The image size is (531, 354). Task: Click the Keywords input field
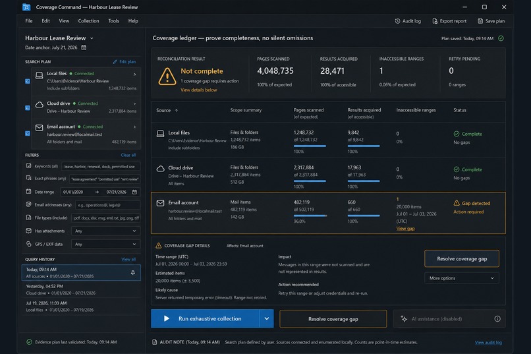coord(101,166)
